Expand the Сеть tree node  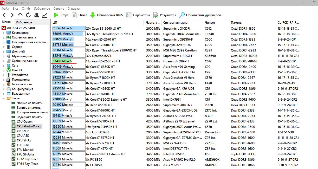(x=3, y=66)
